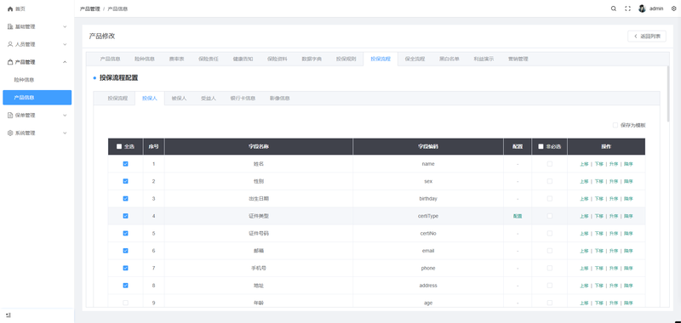Screen dimensions: 681x323
Task: Click 升序 in the 出生日期 row
Action: click(613, 199)
